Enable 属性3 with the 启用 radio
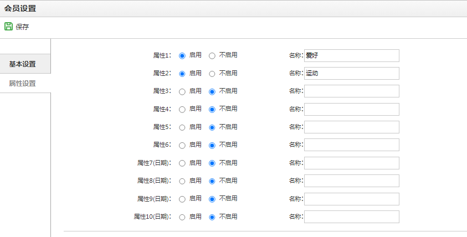This screenshot has height=237, width=467. [x=182, y=92]
